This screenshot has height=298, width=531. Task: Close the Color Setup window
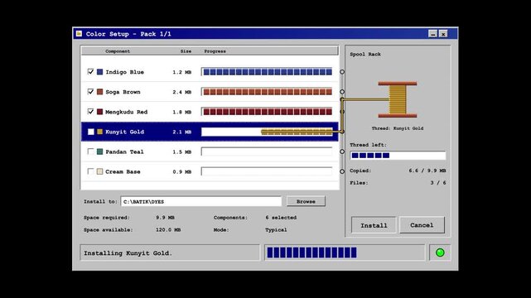(x=443, y=34)
